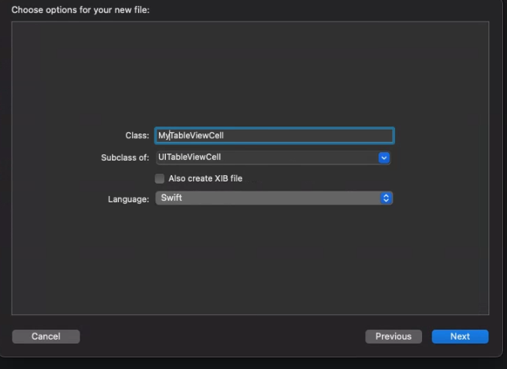This screenshot has height=369, width=507.
Task: Click the 'Also create XIB file' label
Action: click(205, 178)
